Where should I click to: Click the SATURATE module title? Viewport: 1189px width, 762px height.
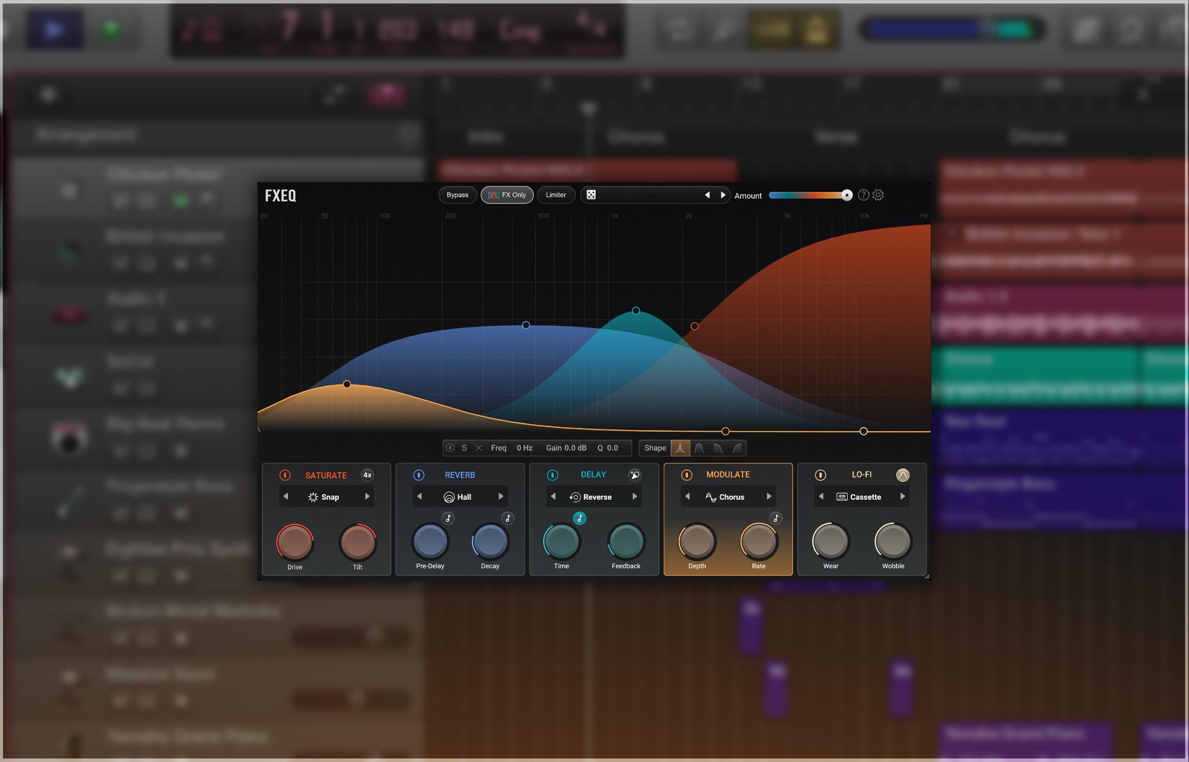tap(326, 475)
